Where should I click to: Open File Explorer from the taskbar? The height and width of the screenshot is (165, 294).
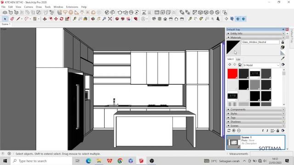pyautogui.click(x=99, y=161)
